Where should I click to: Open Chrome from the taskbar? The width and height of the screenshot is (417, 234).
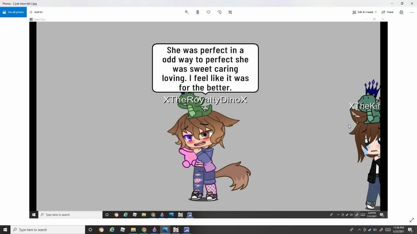(x=144, y=230)
